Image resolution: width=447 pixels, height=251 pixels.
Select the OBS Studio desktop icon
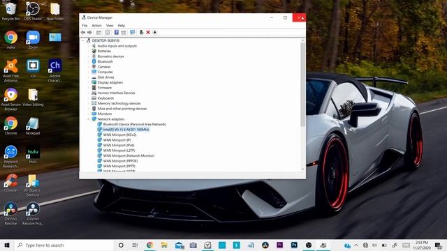pos(33,11)
